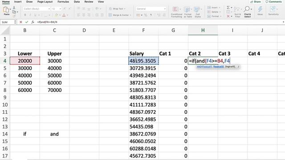Open the Merge & Center dropdown arrow

point(130,15)
